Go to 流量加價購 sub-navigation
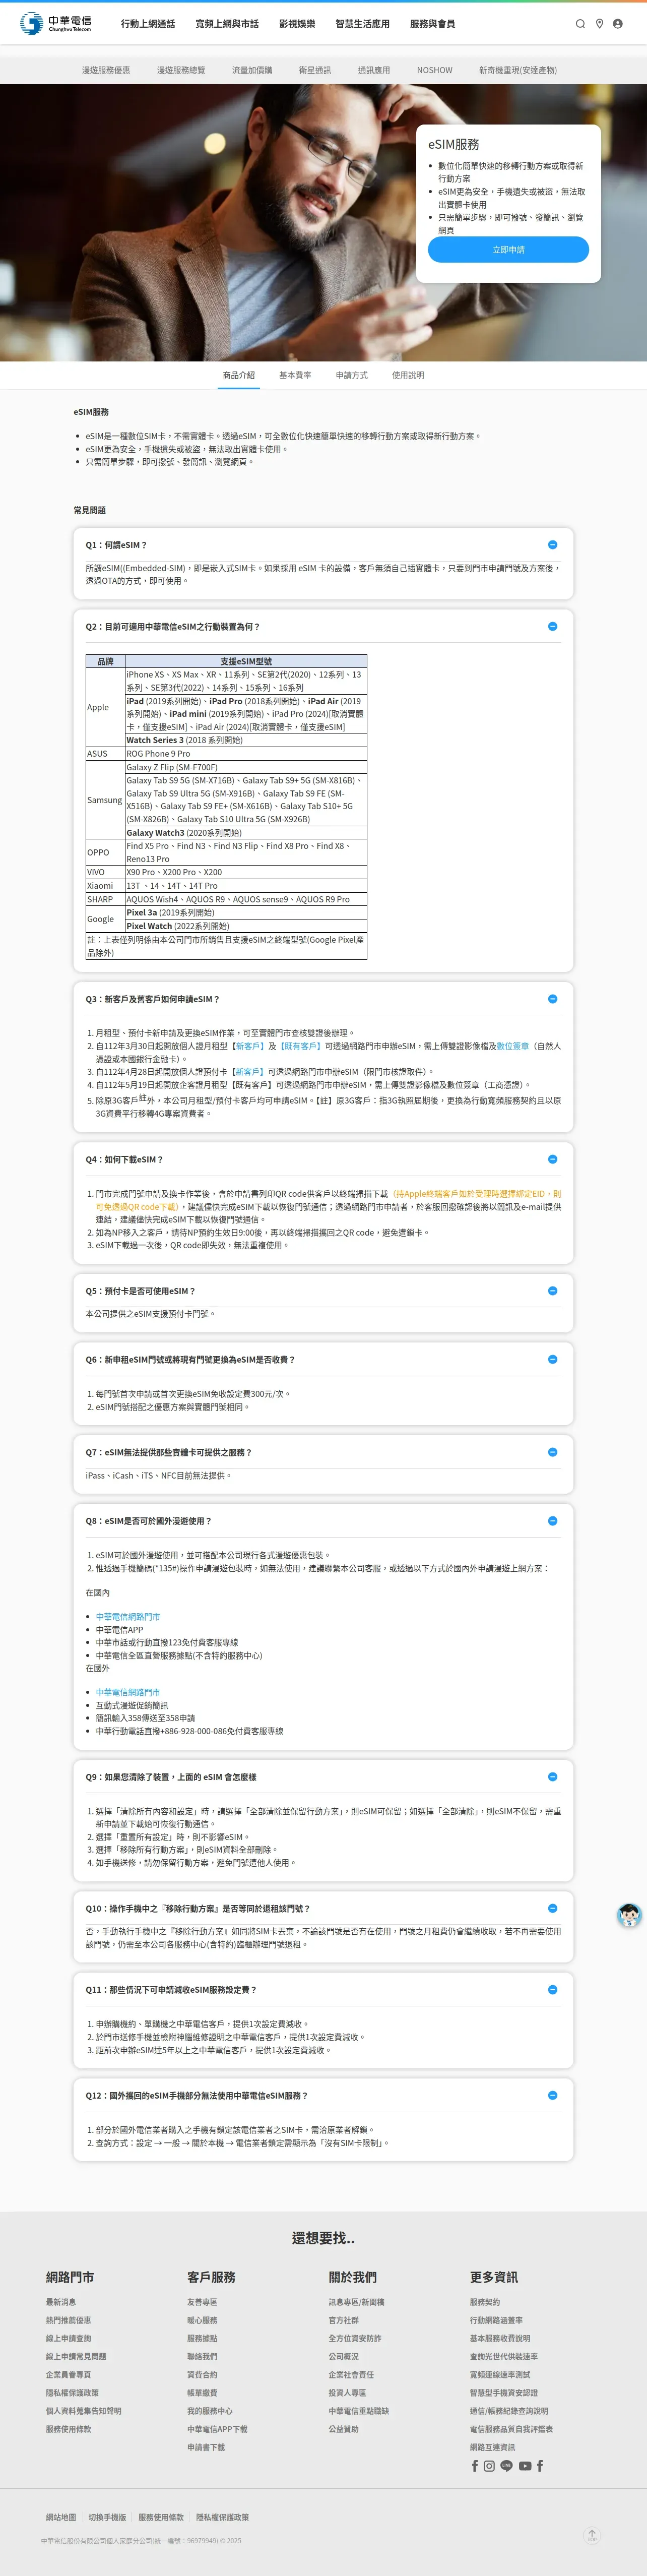647x2576 pixels. coord(252,71)
